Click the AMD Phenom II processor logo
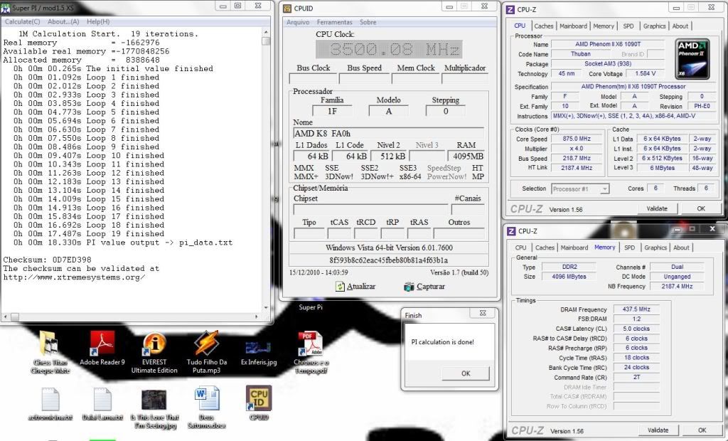Viewport: 728px width, 441px height. point(692,59)
